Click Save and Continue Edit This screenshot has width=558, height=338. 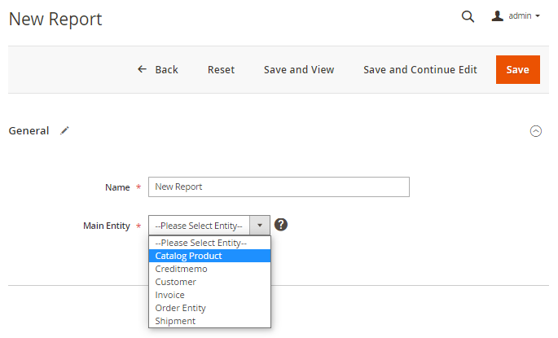(420, 69)
